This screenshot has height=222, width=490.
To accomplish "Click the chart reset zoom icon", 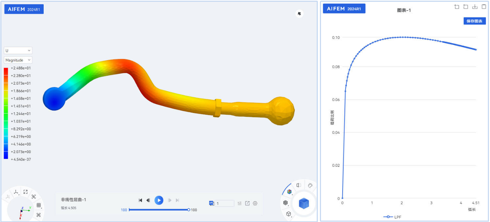I will tap(466, 7).
